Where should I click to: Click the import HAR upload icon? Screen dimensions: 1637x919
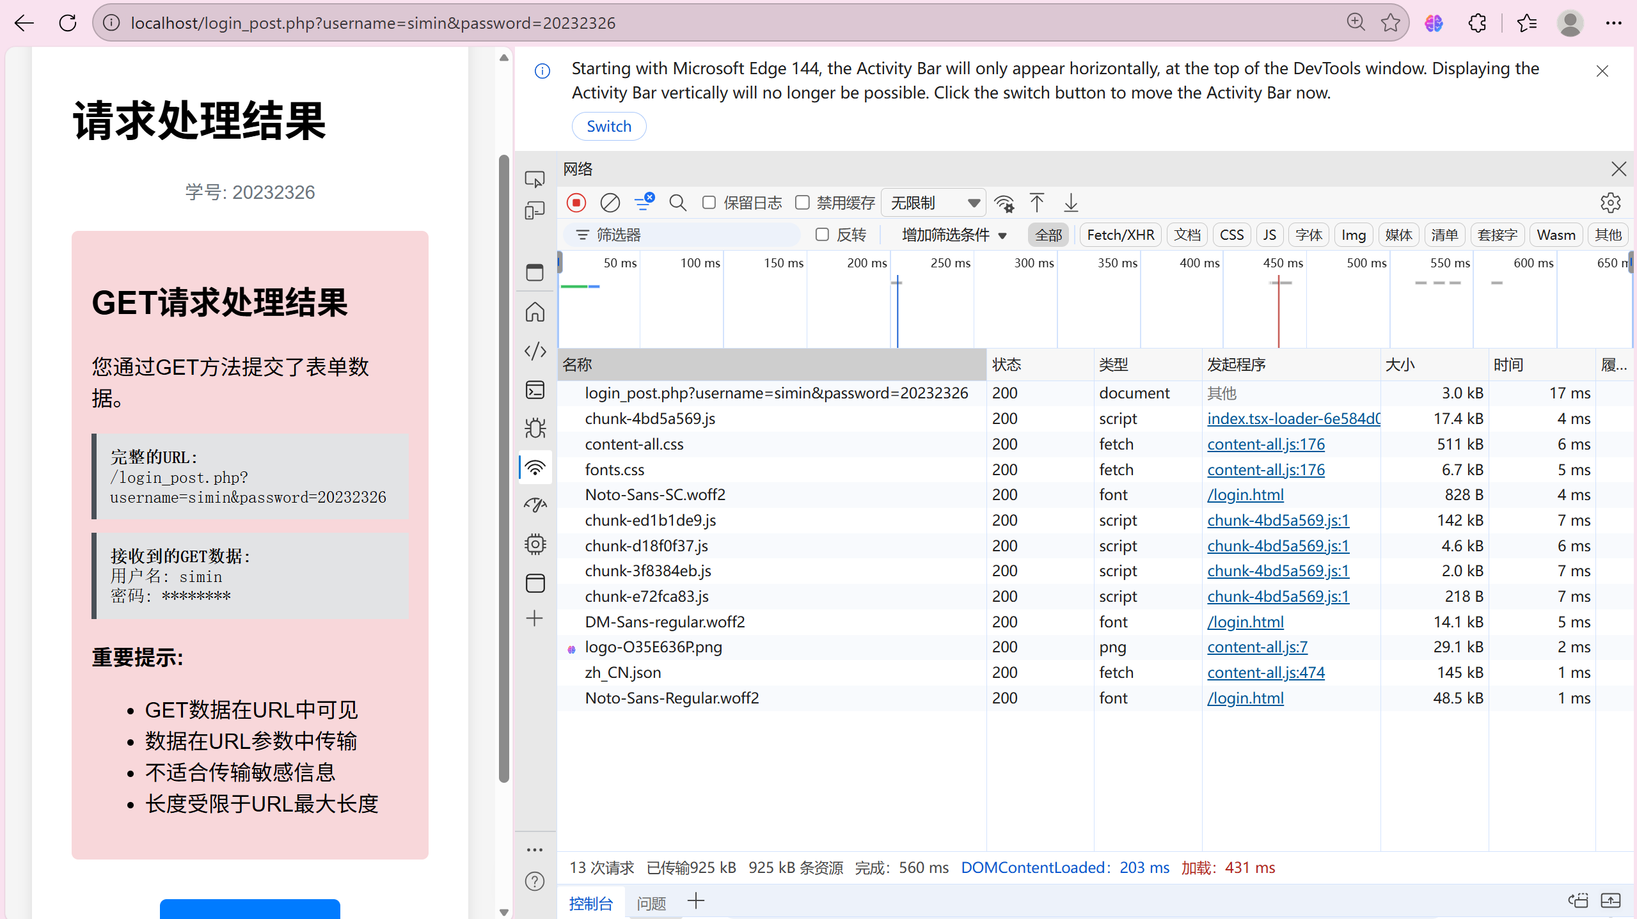1037,203
